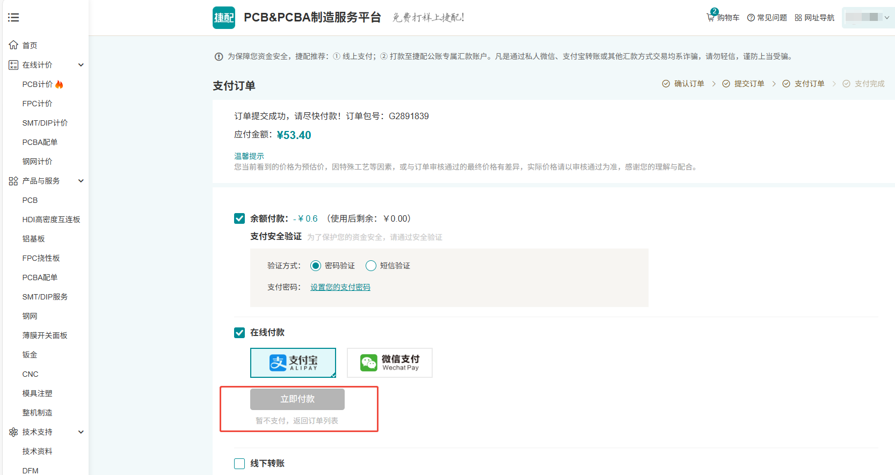This screenshot has width=895, height=475.
Task: Click 设置您的支付密码 link
Action: 340,287
